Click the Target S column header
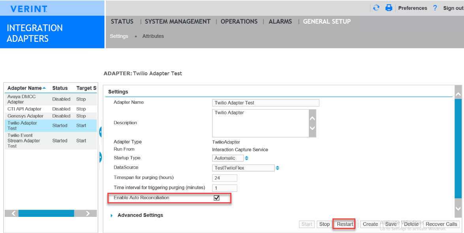 [86, 88]
